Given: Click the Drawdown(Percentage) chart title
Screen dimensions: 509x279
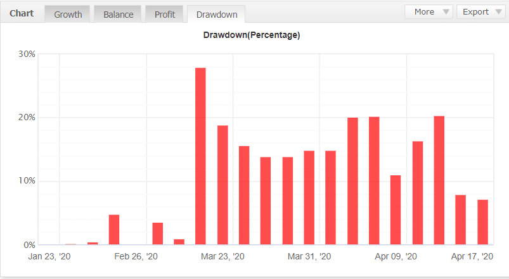Looking at the screenshot, I should pos(252,35).
